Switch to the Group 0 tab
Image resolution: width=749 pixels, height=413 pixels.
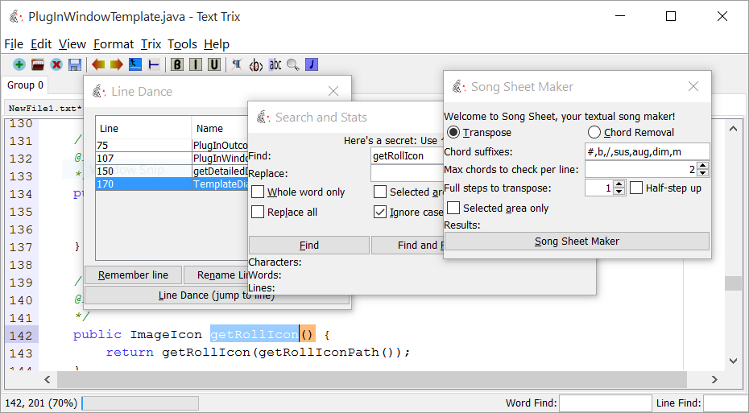click(25, 85)
